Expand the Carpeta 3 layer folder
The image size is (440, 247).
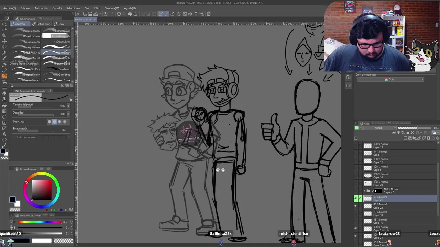(x=364, y=191)
